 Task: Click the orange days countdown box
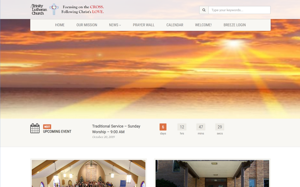click(163, 127)
